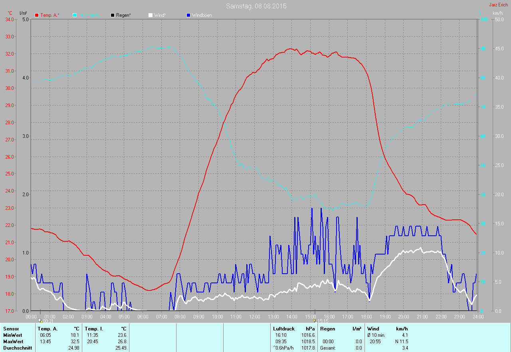Click the 15:15 marker below the time axis
Viewport: 511px width, 352px height.
[x=323, y=321]
